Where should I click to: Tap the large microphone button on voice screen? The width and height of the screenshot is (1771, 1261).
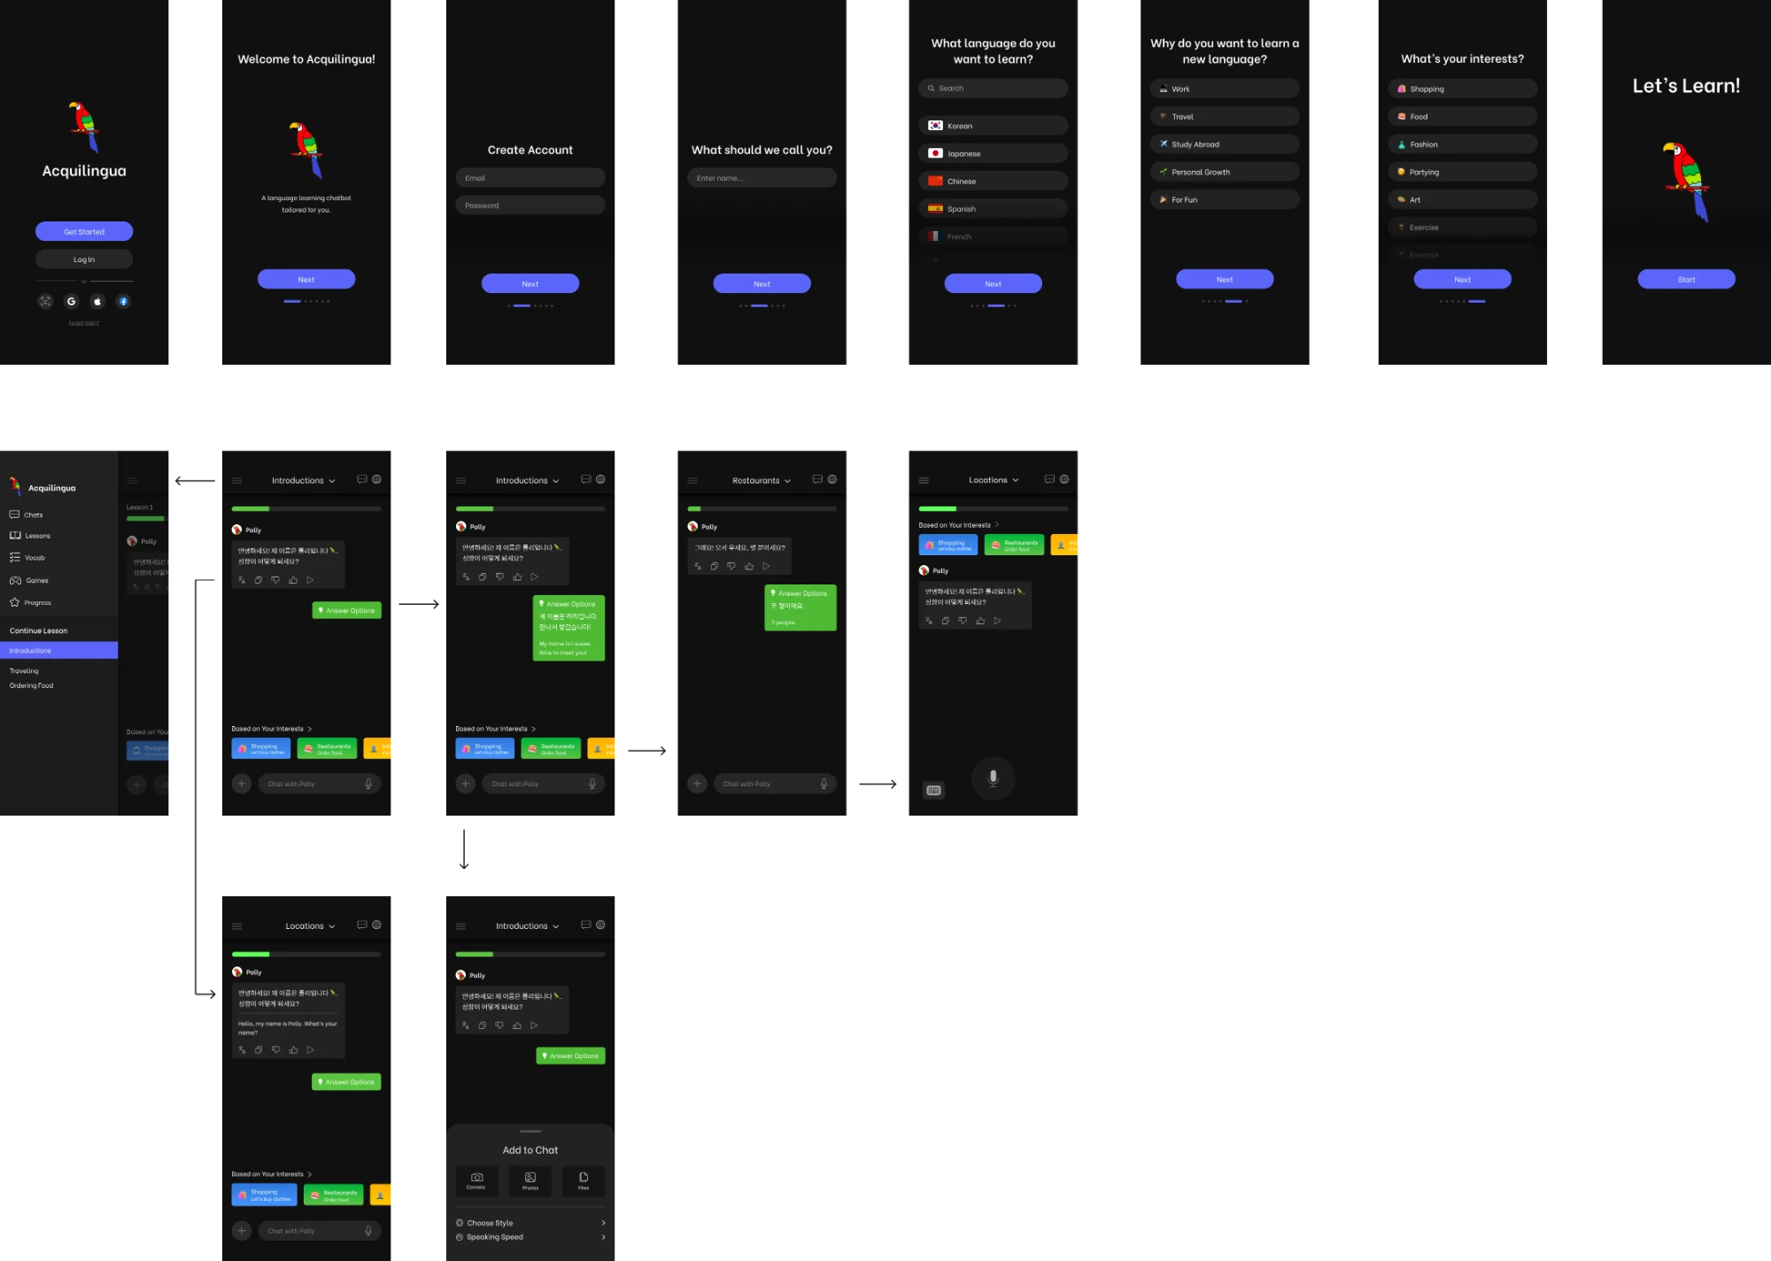click(993, 778)
